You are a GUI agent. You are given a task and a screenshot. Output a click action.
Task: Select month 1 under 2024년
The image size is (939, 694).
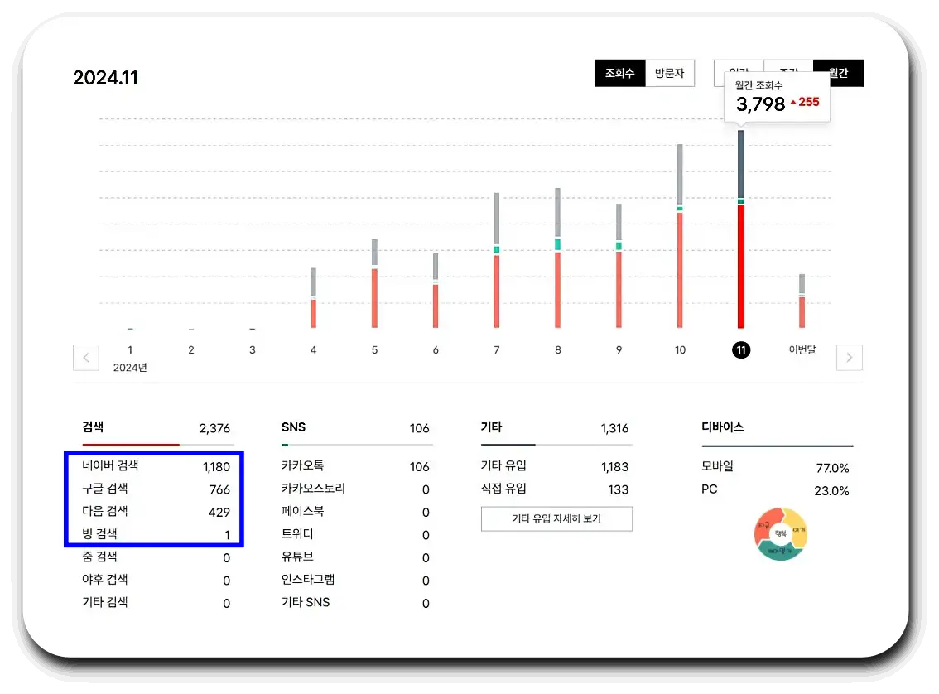tap(130, 349)
